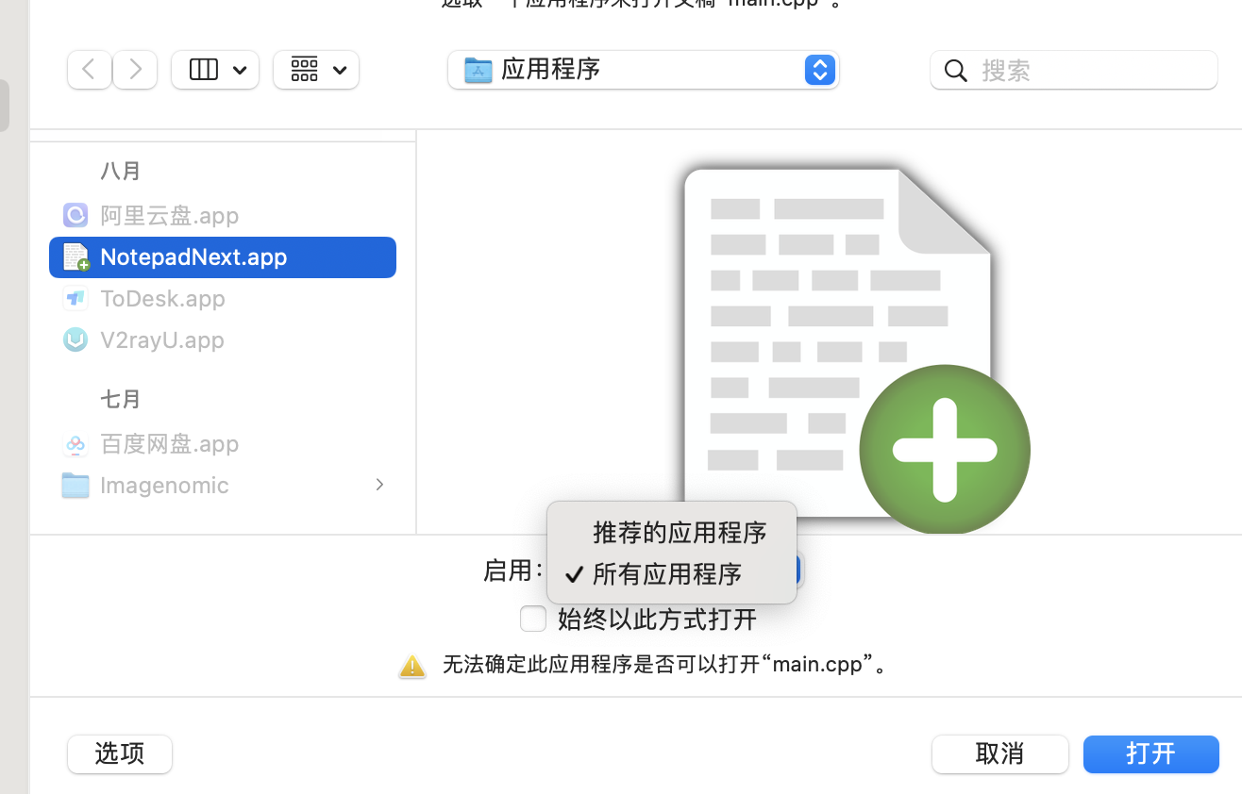Click the 八月 group header
1242x794 pixels.
point(121,171)
